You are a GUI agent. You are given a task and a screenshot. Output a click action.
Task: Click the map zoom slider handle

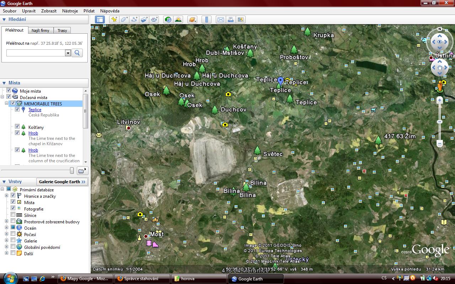pyautogui.click(x=440, y=122)
